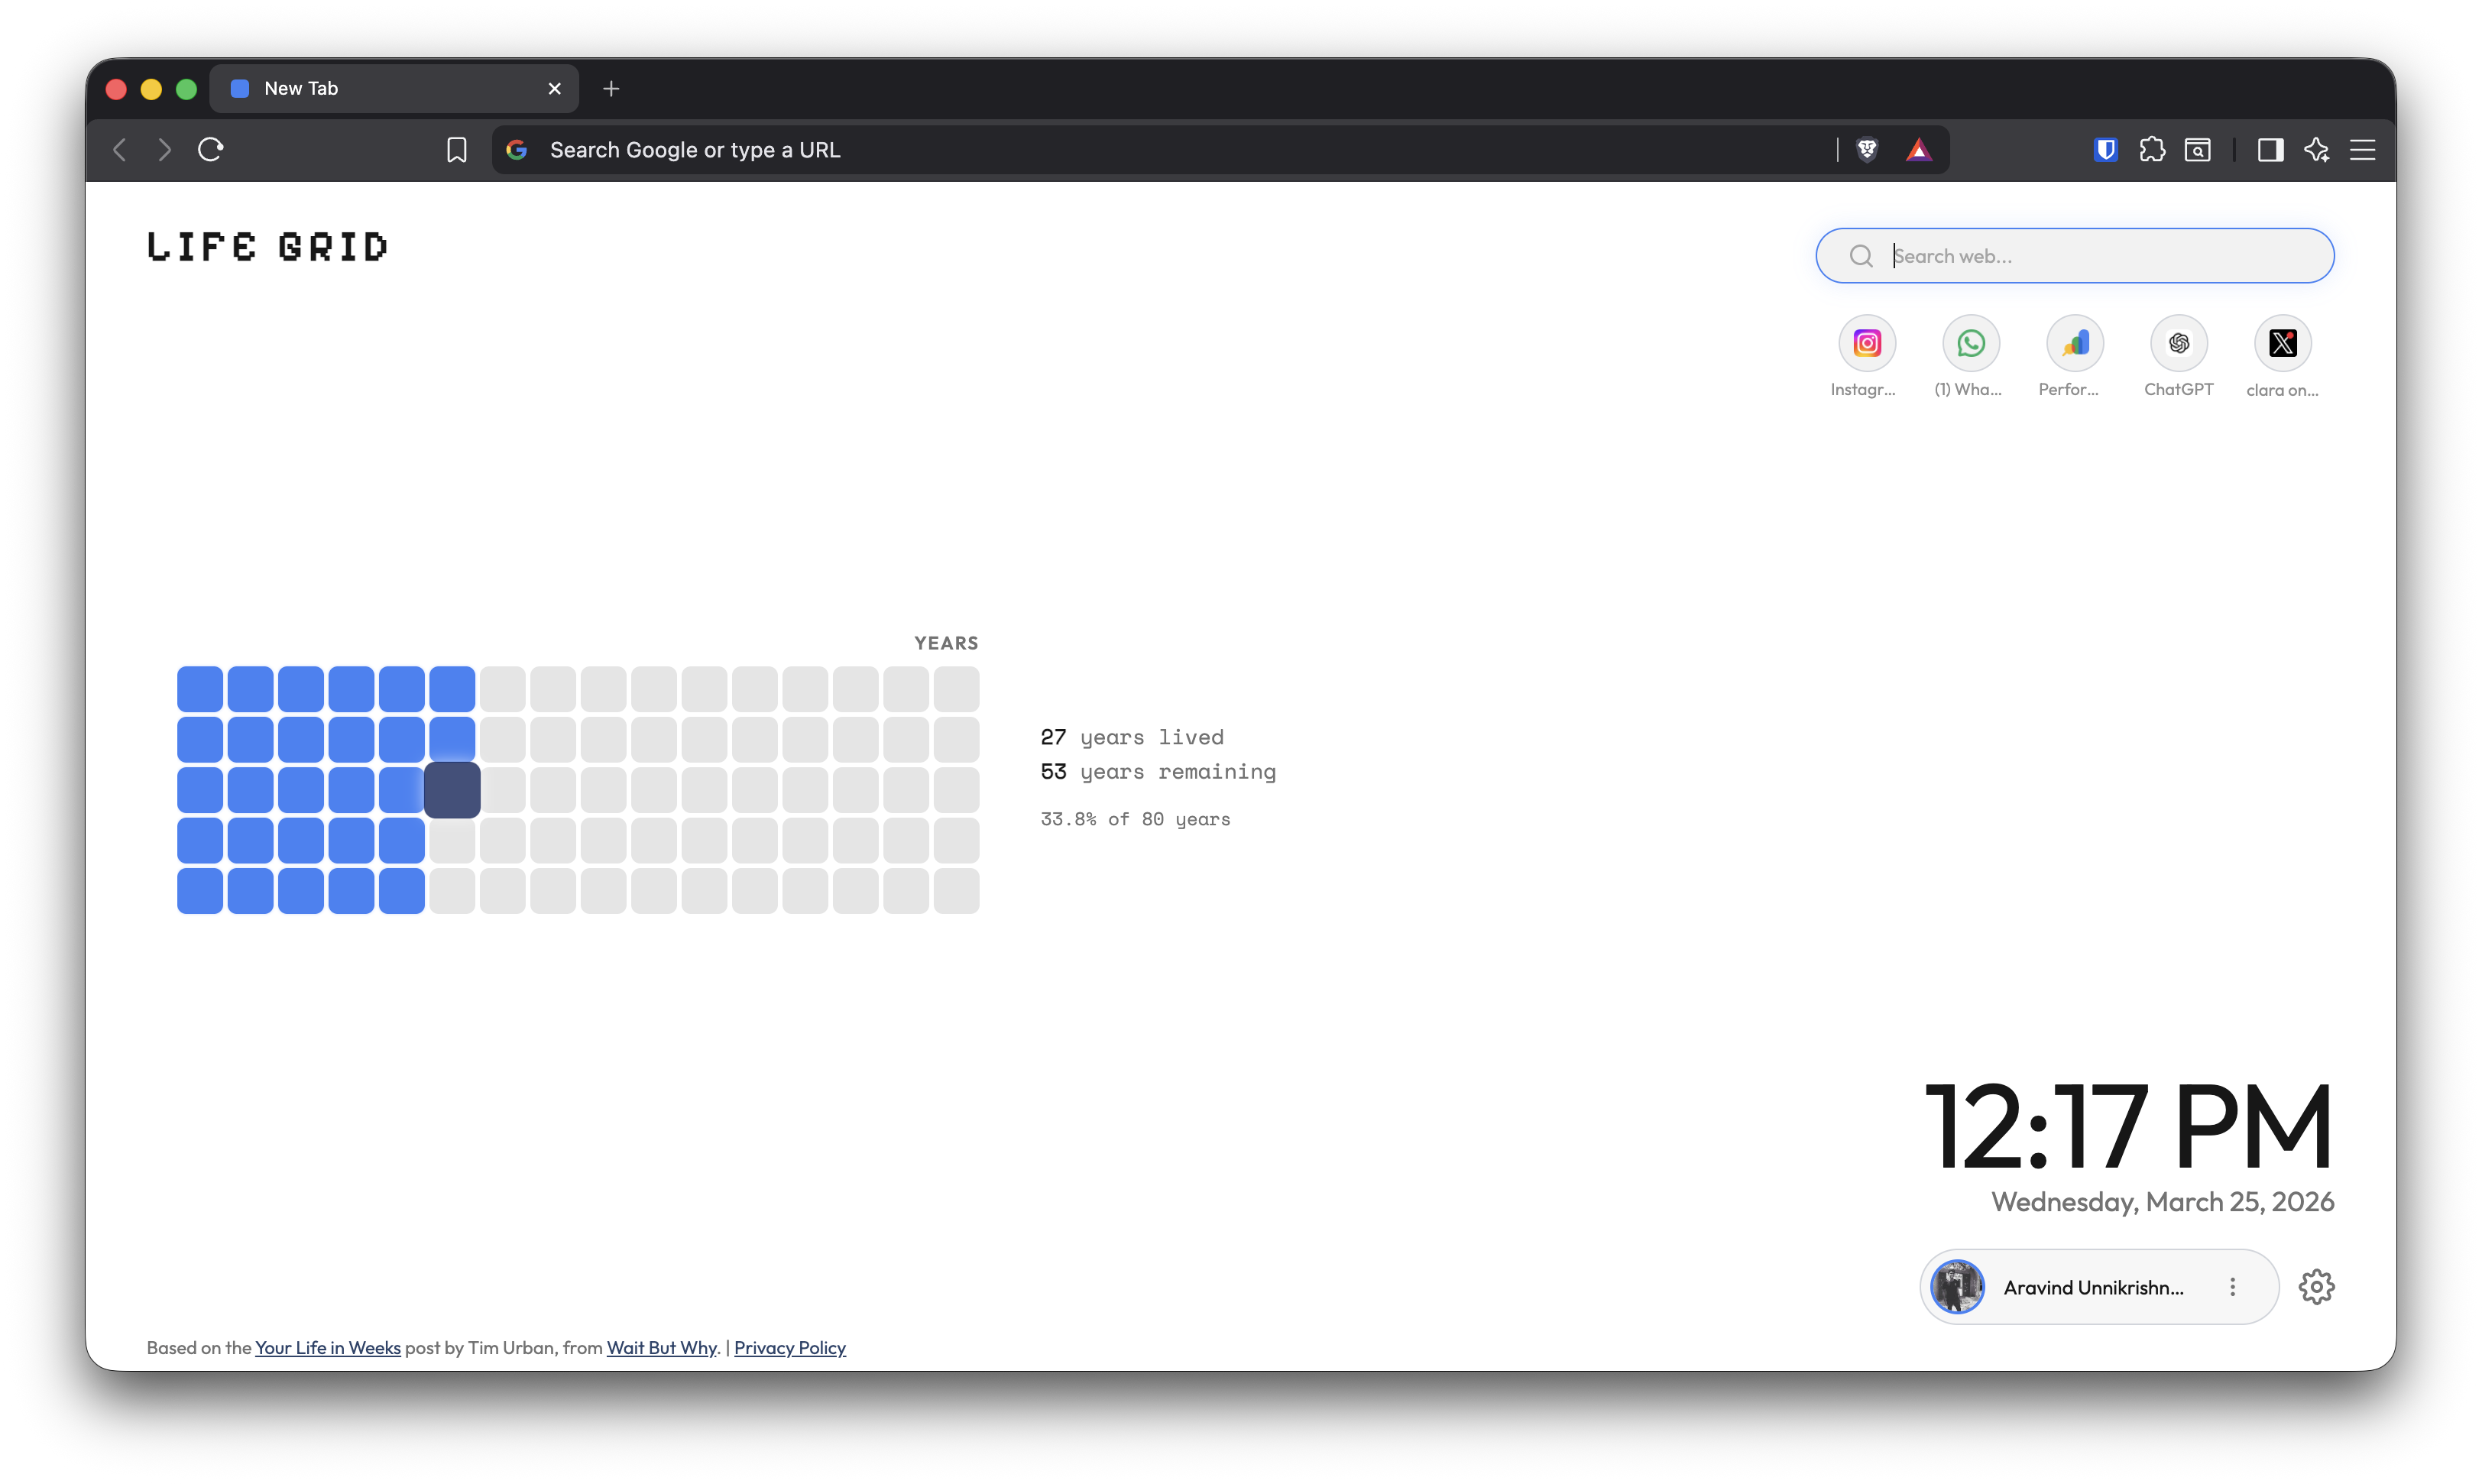Open the Your Life in Weeks link
The image size is (2482, 1484).
pos(327,1347)
